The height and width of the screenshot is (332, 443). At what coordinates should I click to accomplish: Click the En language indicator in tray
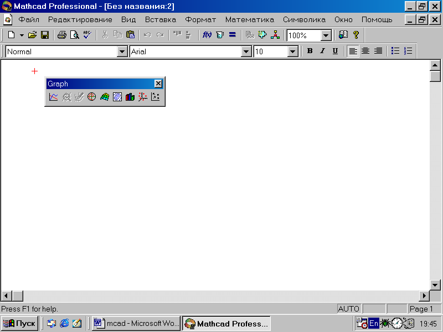point(373,323)
